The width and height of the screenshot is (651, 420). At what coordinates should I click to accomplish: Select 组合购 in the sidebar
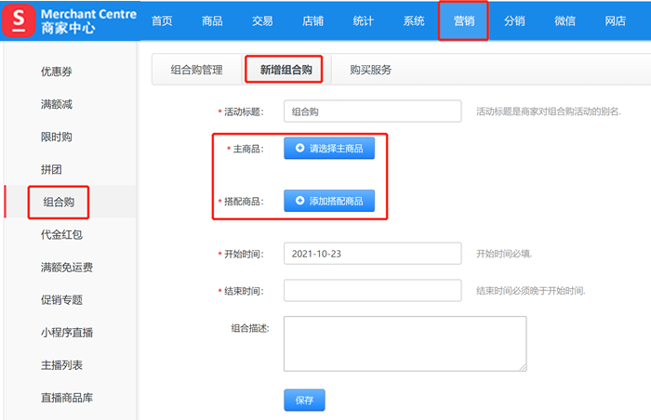click(x=59, y=202)
